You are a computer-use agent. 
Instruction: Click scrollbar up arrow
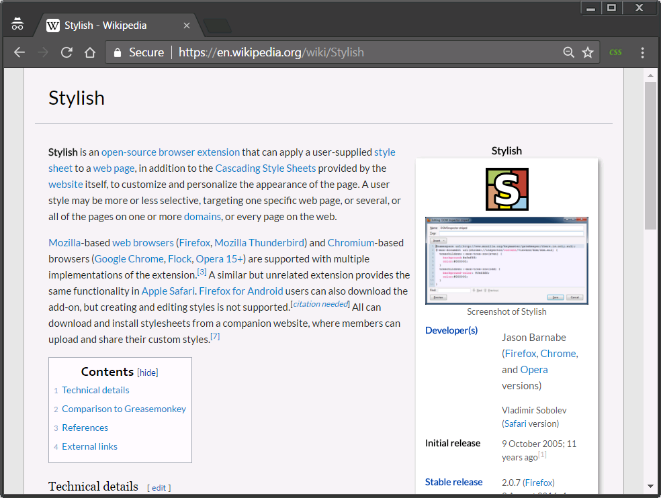[x=650, y=76]
